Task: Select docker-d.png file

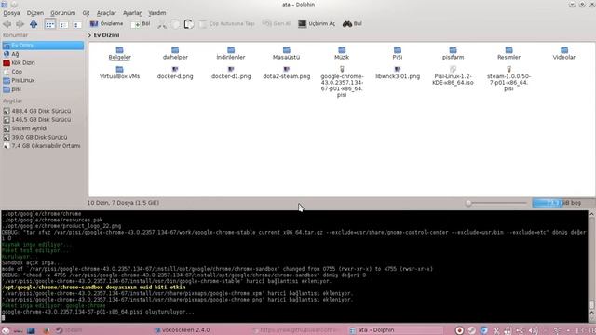Action: (x=175, y=73)
